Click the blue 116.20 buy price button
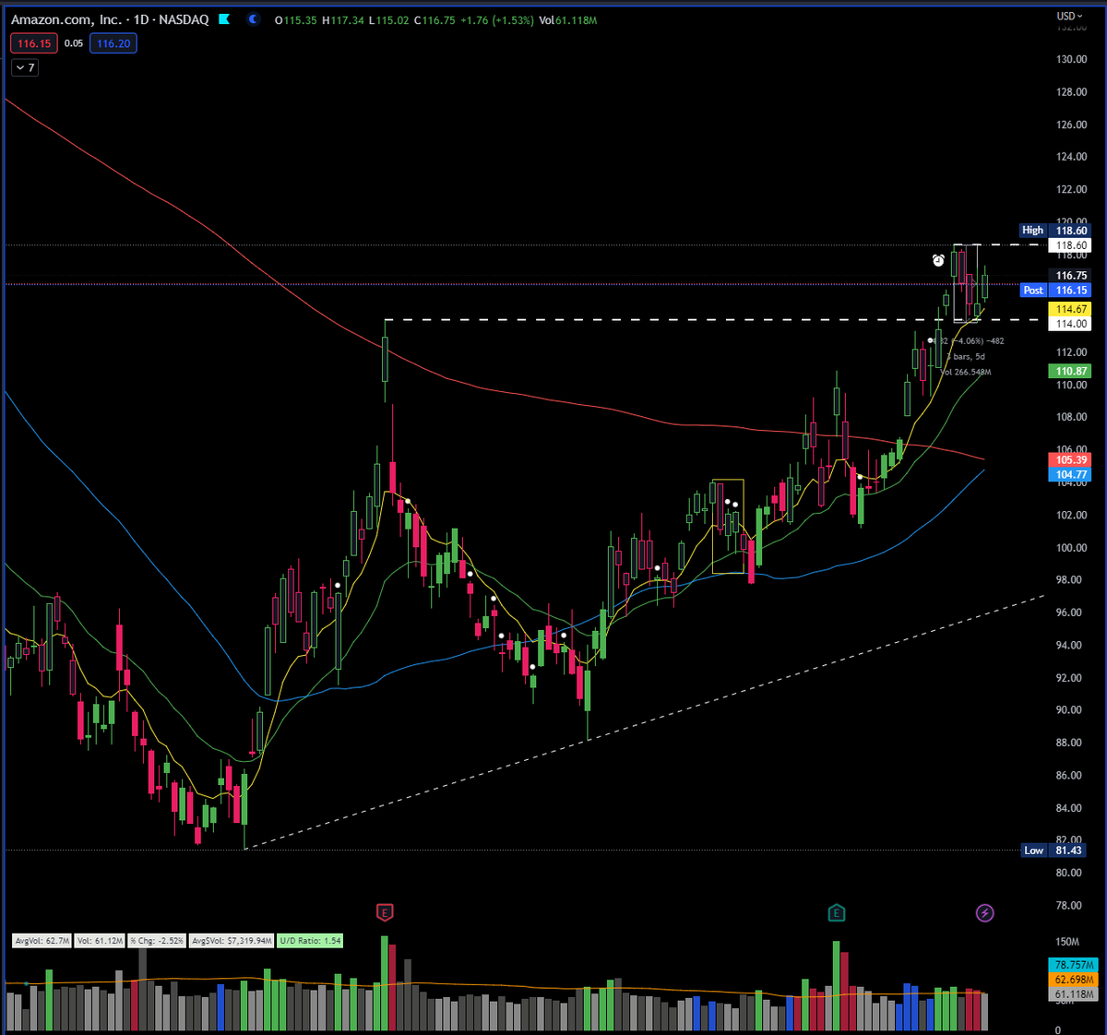This screenshot has width=1107, height=1035. click(x=113, y=43)
